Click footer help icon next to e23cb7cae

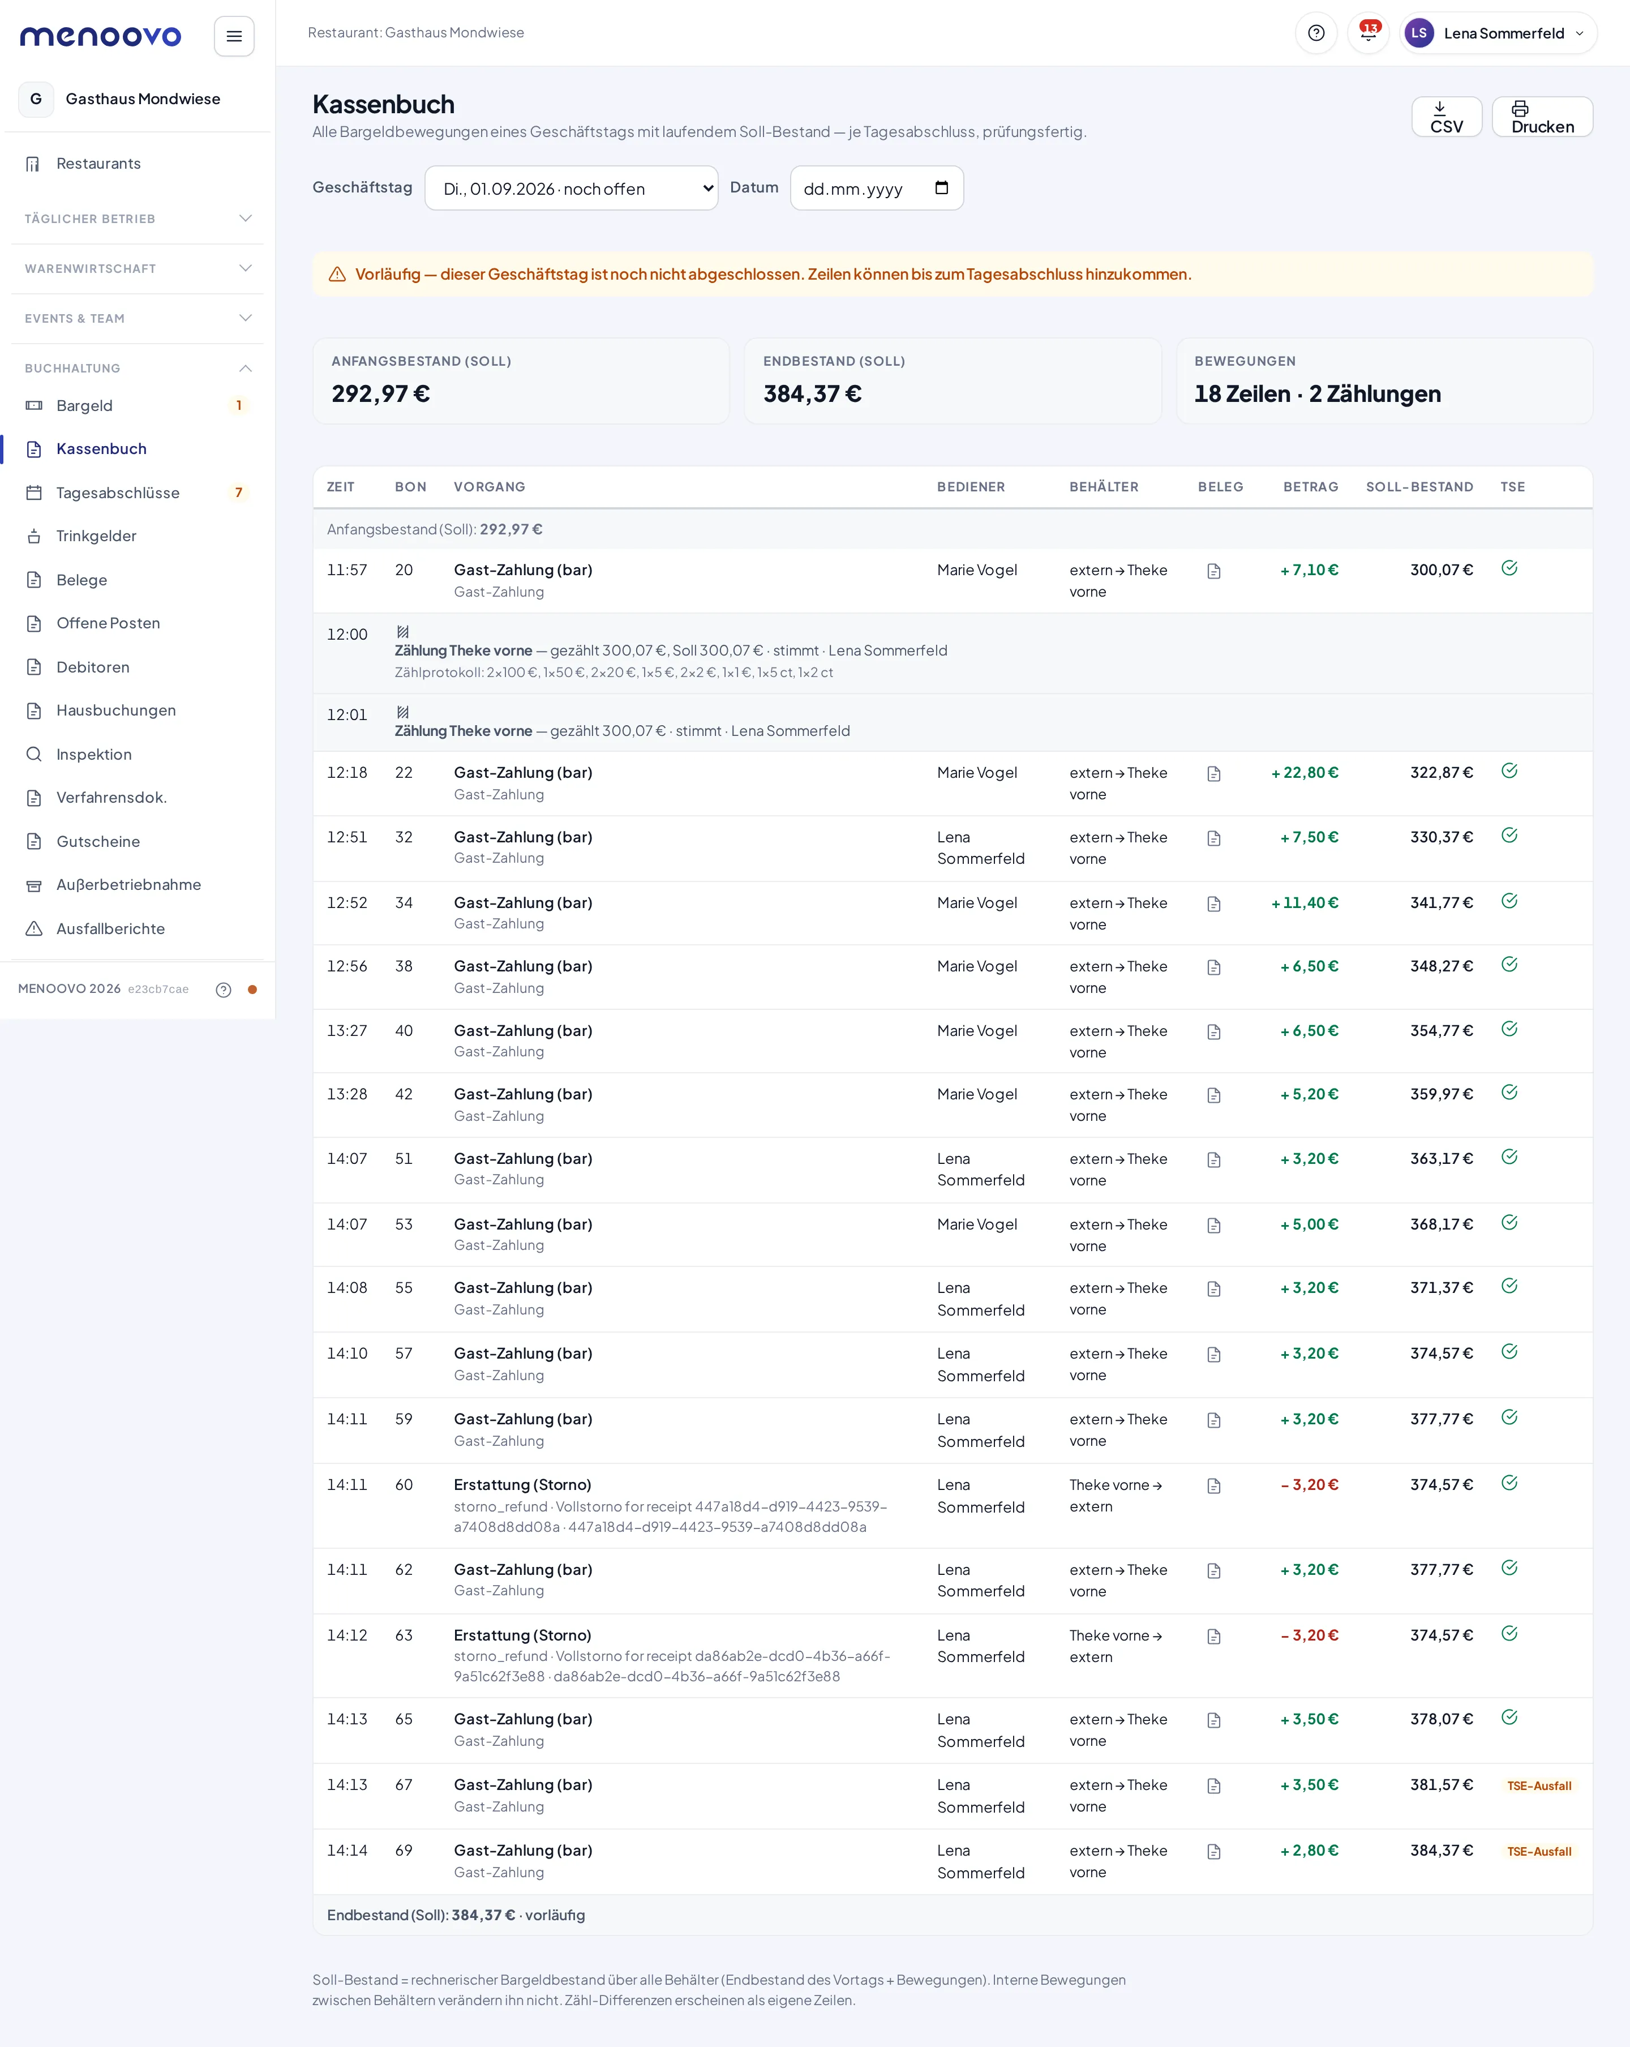pyautogui.click(x=223, y=990)
